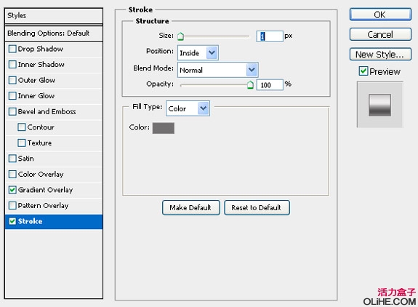Uncheck the Stroke checkbox

tap(12, 221)
